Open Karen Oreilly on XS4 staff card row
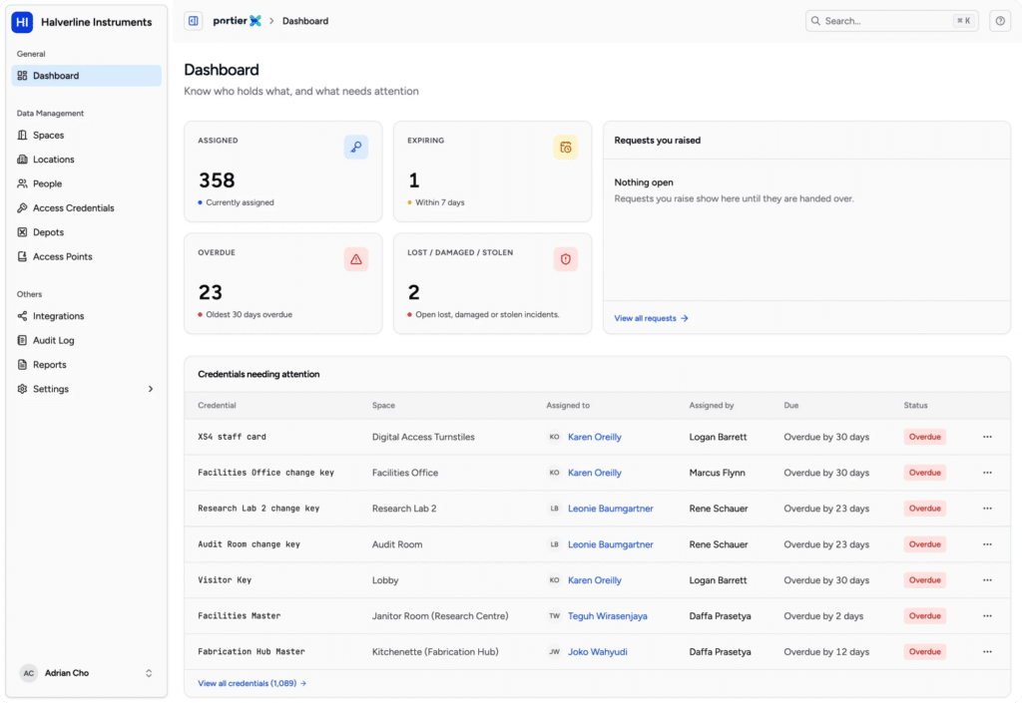The height and width of the screenshot is (703, 1022). coord(595,437)
